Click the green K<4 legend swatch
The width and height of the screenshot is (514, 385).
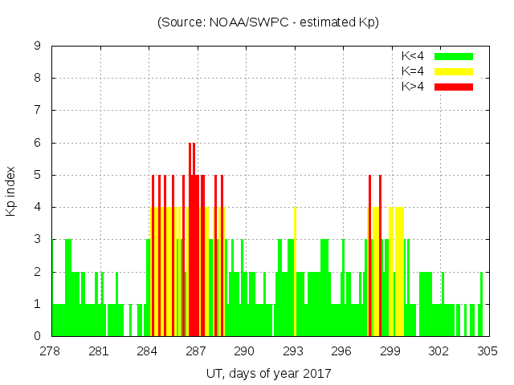tap(453, 56)
